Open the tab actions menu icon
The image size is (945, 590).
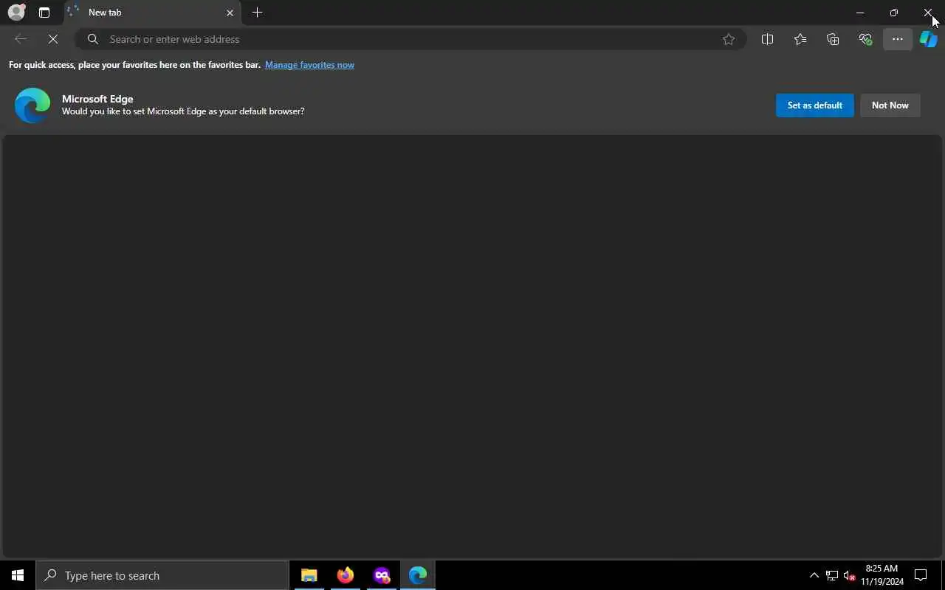point(44,13)
